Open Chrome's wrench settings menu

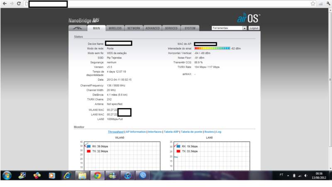point(328,4)
